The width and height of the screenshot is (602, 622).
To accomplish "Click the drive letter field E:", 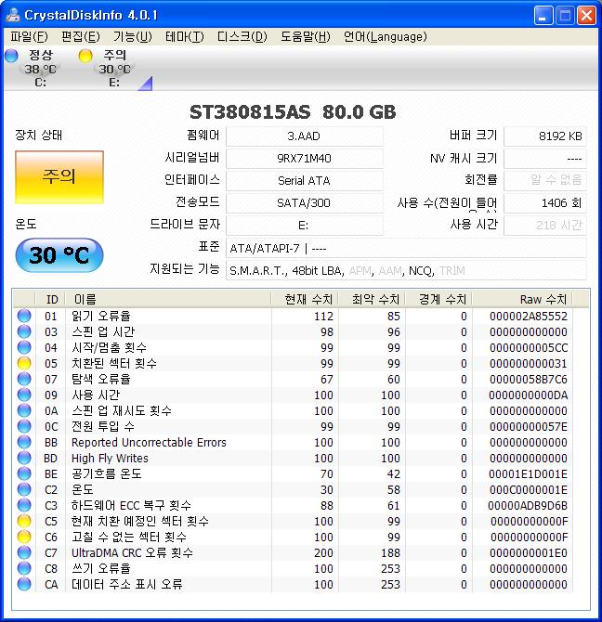I will pyautogui.click(x=305, y=226).
